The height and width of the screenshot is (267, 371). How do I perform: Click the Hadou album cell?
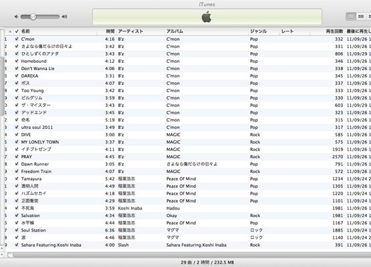pos(173,208)
